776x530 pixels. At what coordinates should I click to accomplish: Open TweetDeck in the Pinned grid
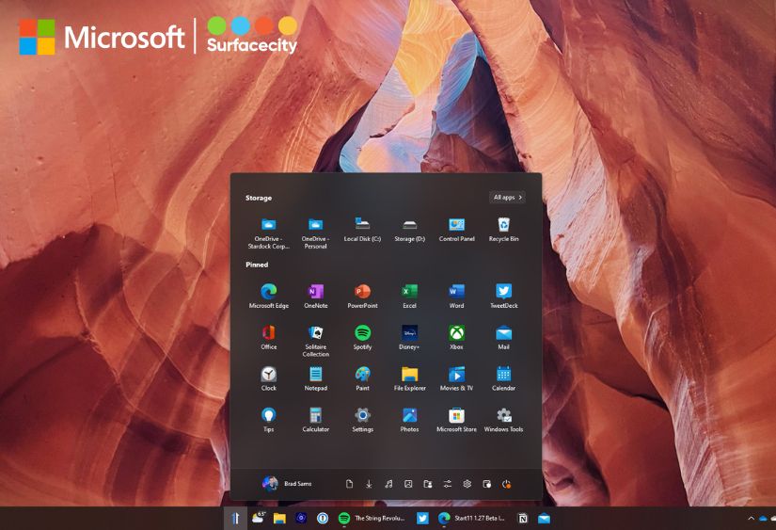[x=503, y=292]
